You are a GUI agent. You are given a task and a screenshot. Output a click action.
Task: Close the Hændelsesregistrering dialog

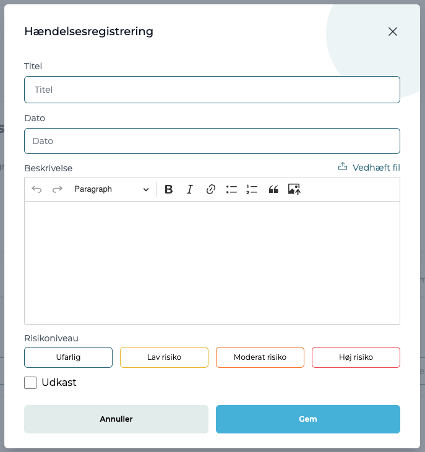click(x=393, y=32)
